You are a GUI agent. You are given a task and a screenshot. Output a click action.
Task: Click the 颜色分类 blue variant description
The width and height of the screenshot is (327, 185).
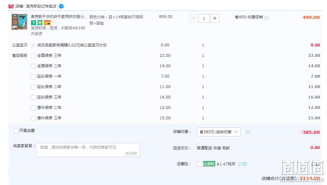[116, 20]
